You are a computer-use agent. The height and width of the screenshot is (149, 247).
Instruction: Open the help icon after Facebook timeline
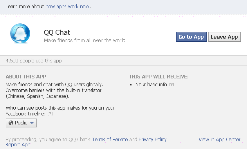tap(50, 114)
